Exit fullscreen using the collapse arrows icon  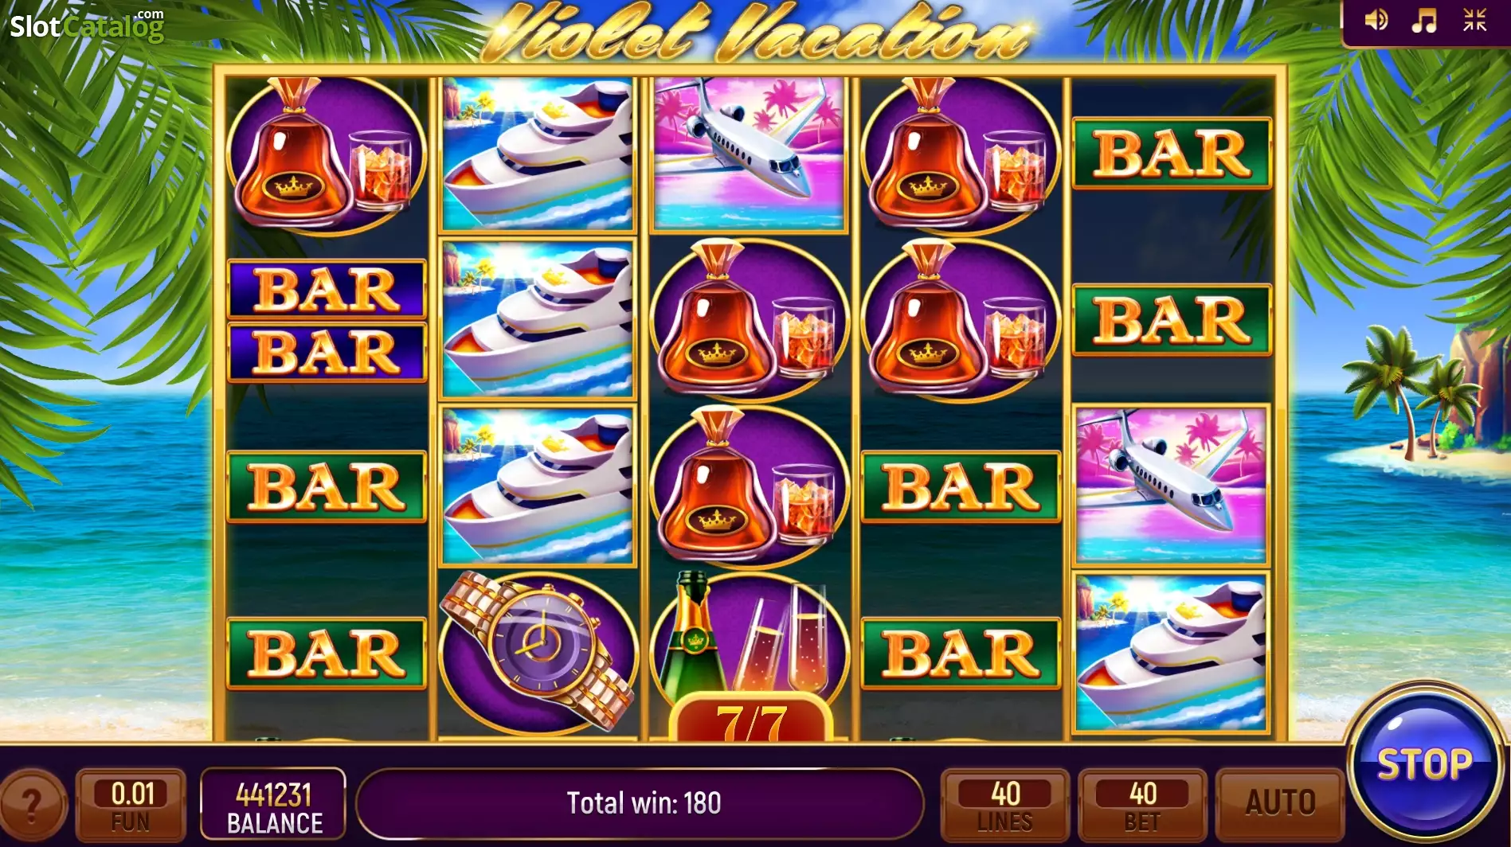point(1474,20)
